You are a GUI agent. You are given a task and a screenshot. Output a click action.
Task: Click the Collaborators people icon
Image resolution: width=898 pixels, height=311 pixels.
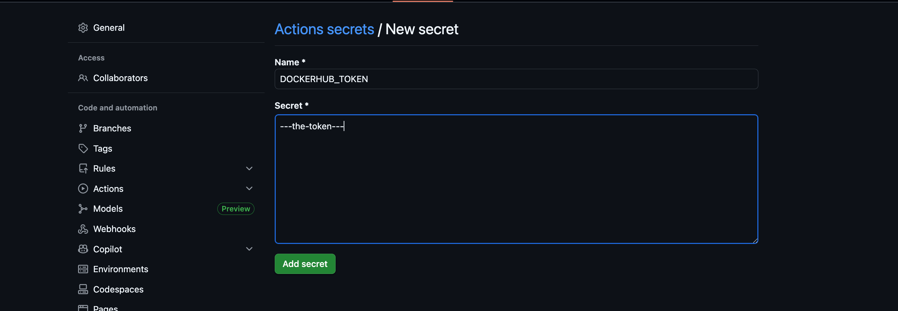click(x=83, y=78)
